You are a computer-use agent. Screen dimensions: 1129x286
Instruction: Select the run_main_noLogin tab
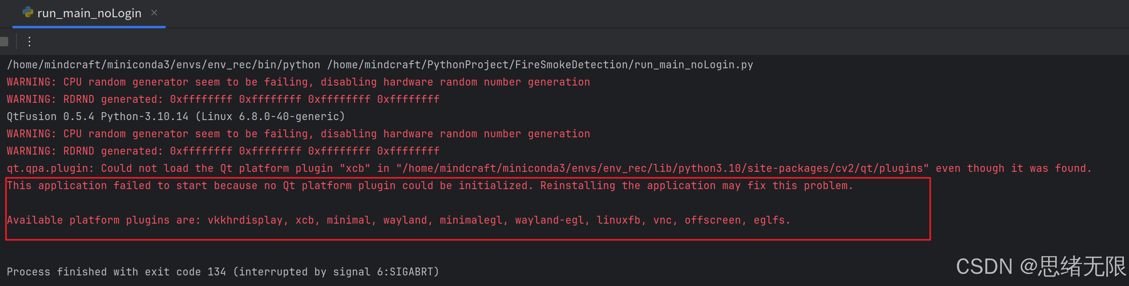pos(89,13)
